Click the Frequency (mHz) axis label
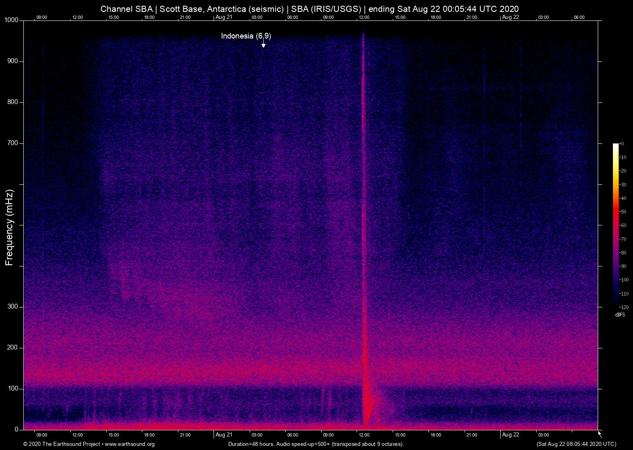The height and width of the screenshot is (450, 633). 9,227
